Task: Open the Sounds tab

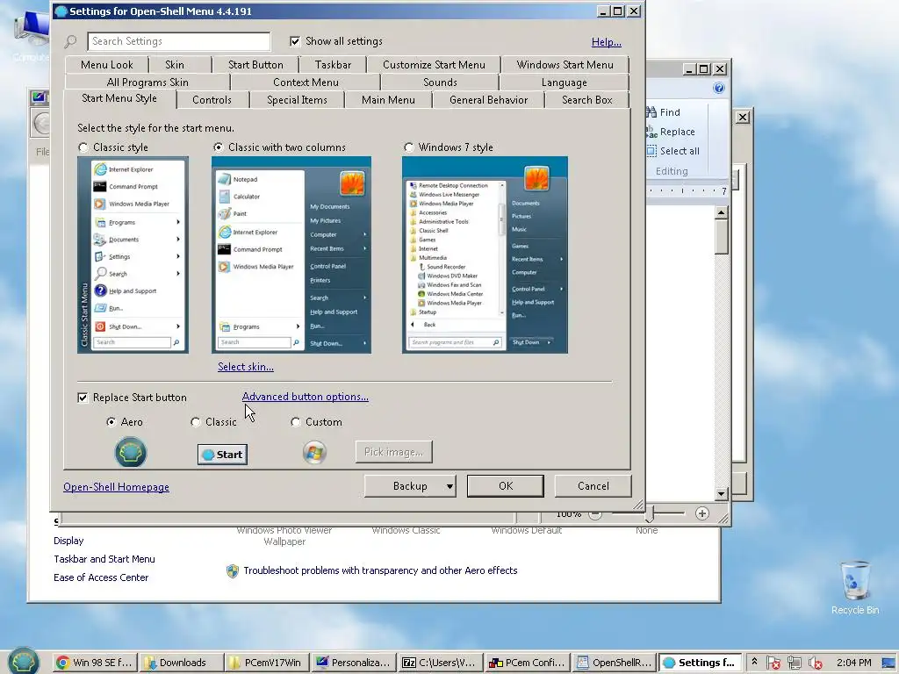Action: (440, 82)
